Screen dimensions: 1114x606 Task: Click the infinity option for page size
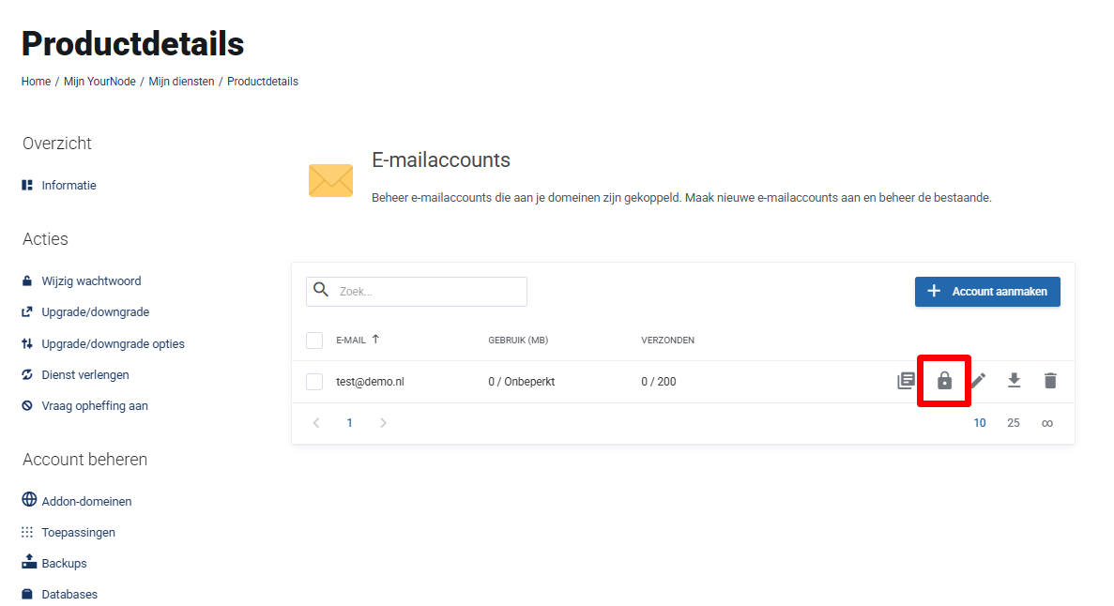(1047, 422)
